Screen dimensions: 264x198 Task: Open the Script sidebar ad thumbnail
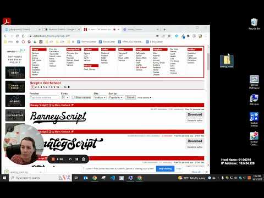15,101
